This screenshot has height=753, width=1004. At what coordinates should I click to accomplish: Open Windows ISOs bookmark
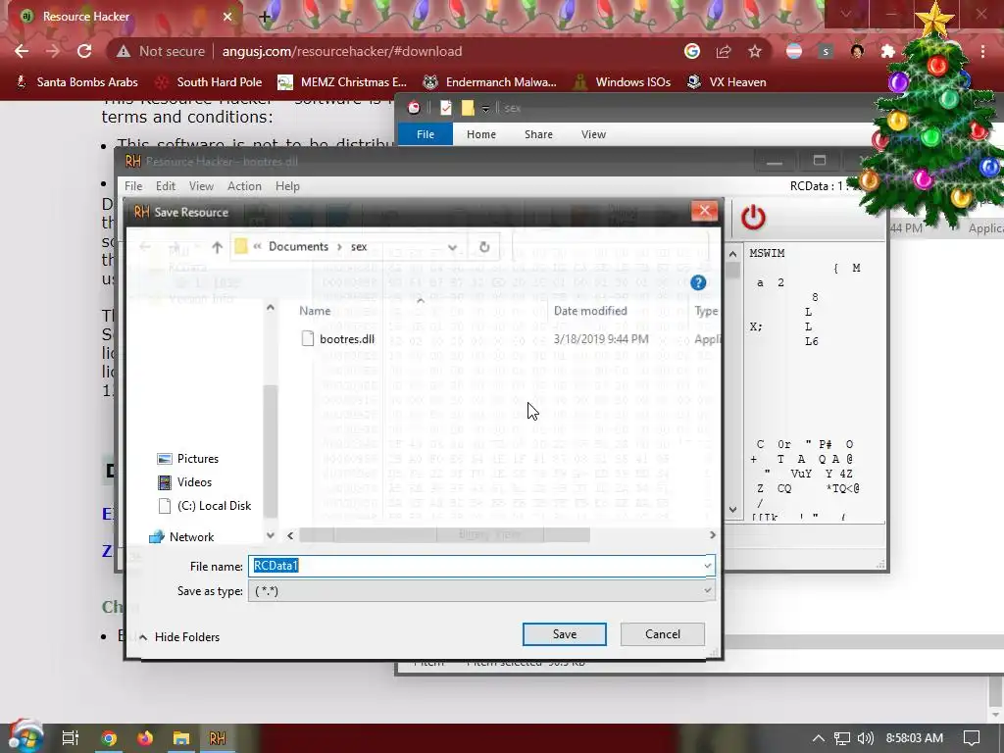pyautogui.click(x=622, y=82)
